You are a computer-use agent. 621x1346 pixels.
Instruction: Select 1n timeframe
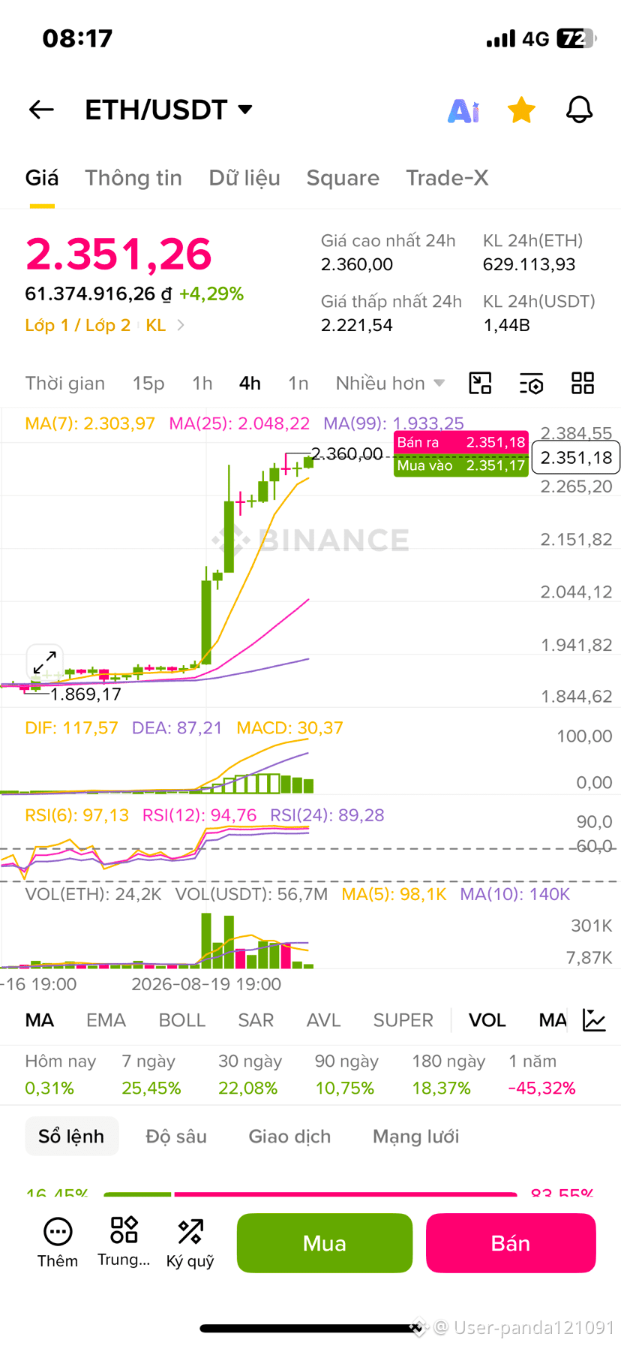pyautogui.click(x=298, y=384)
